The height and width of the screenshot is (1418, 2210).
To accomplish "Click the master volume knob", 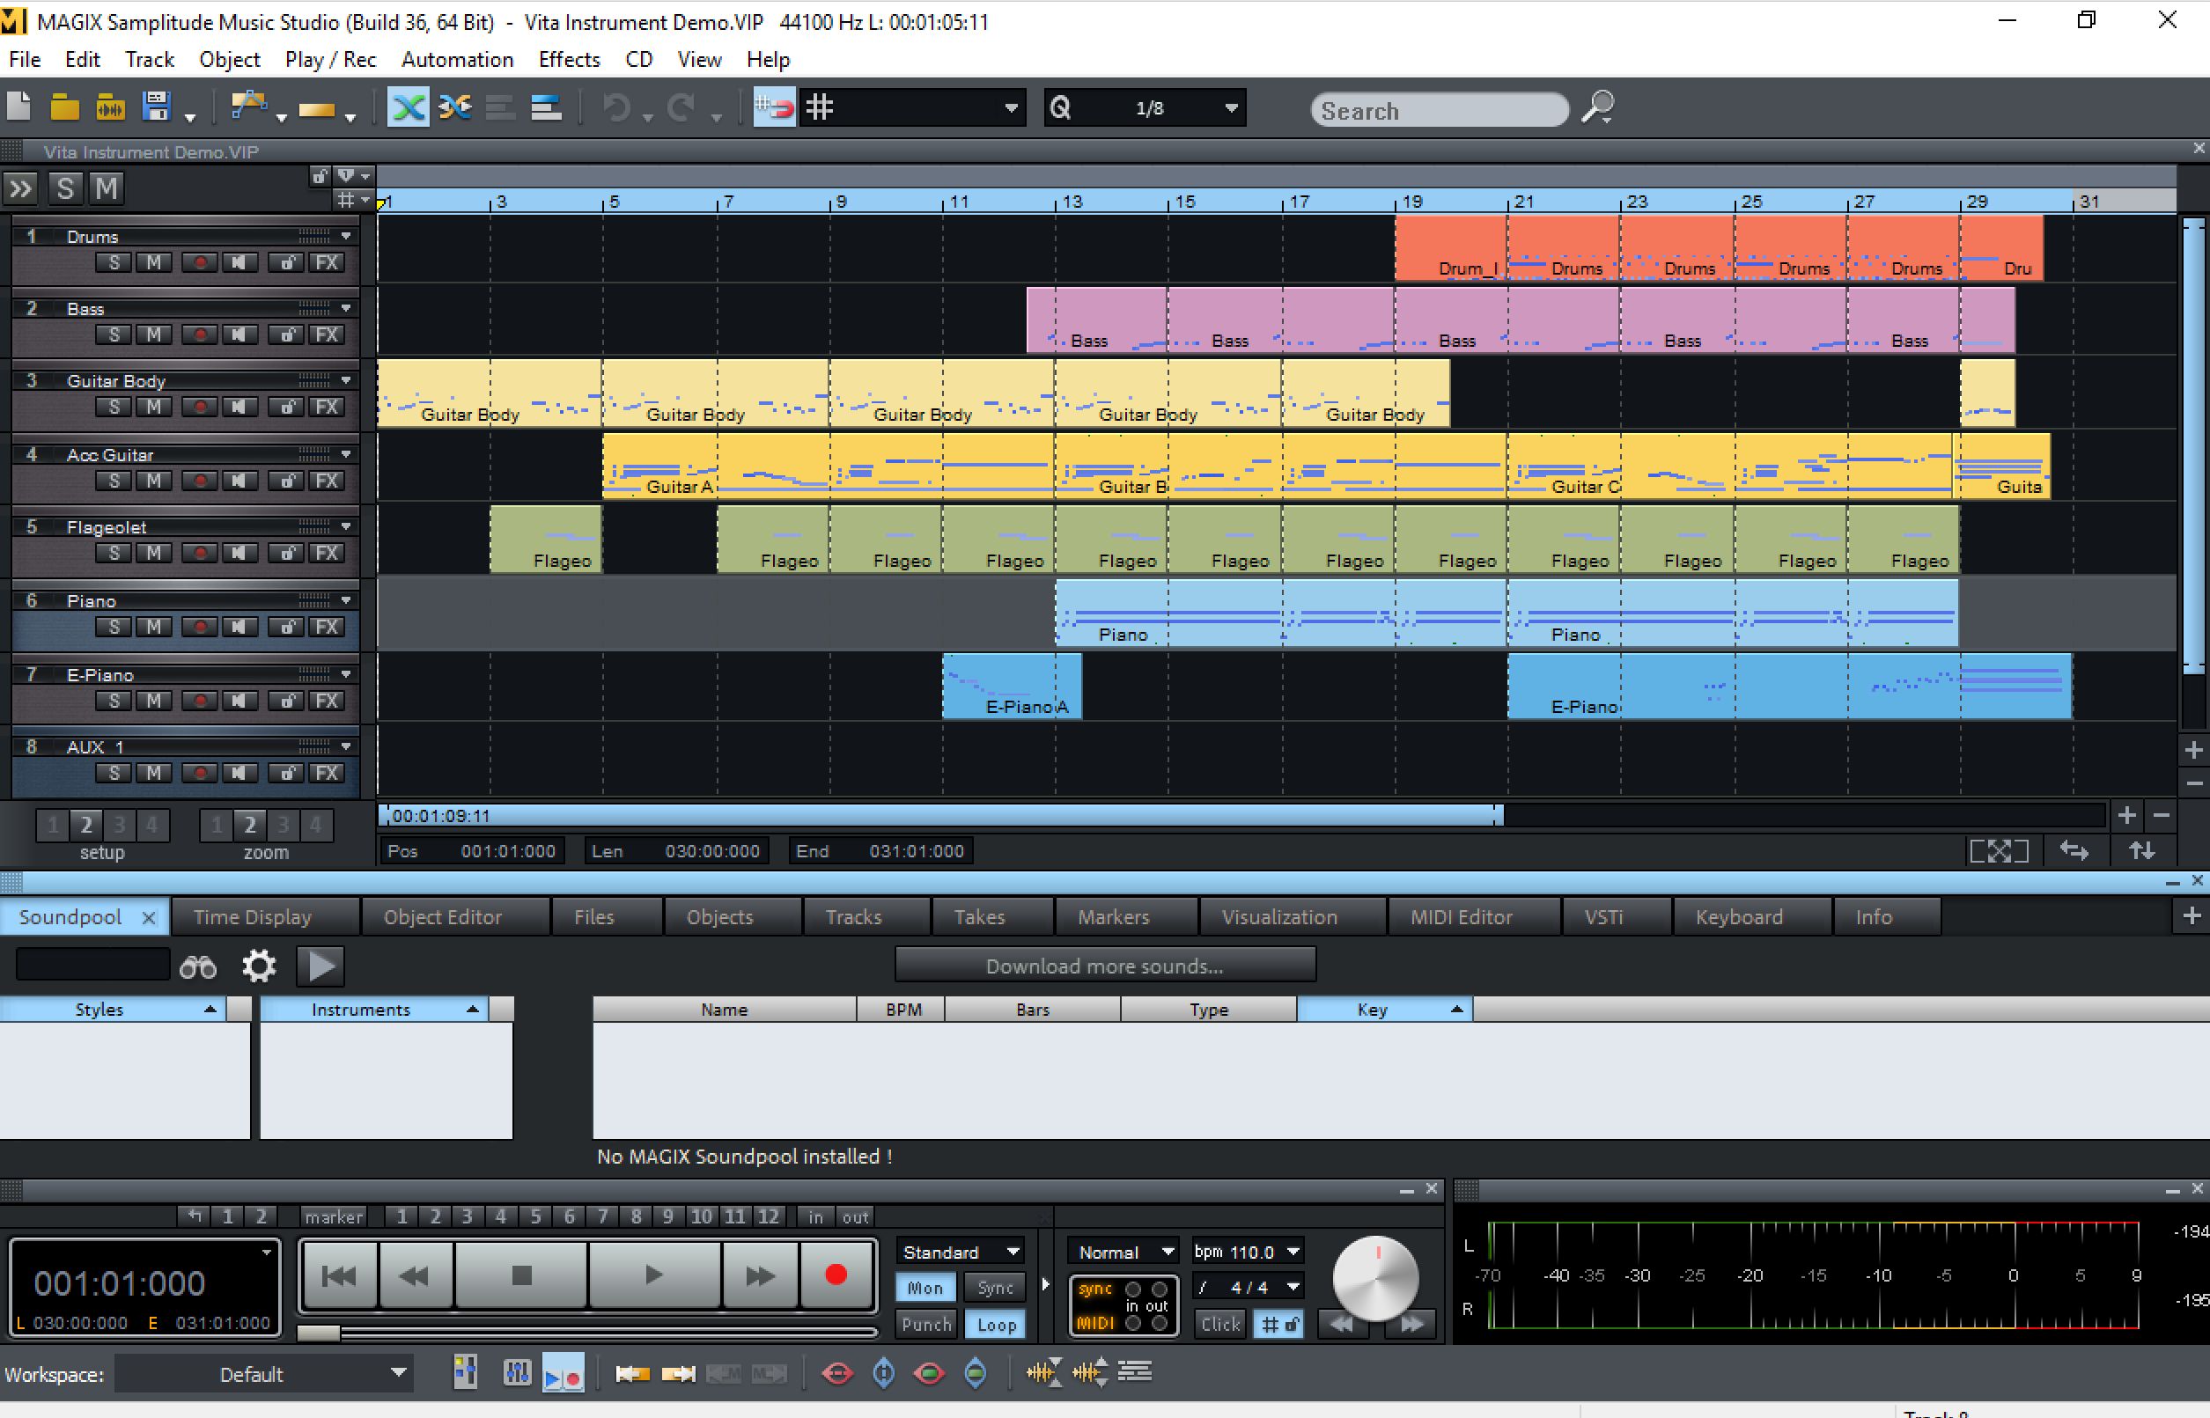I will point(1375,1280).
